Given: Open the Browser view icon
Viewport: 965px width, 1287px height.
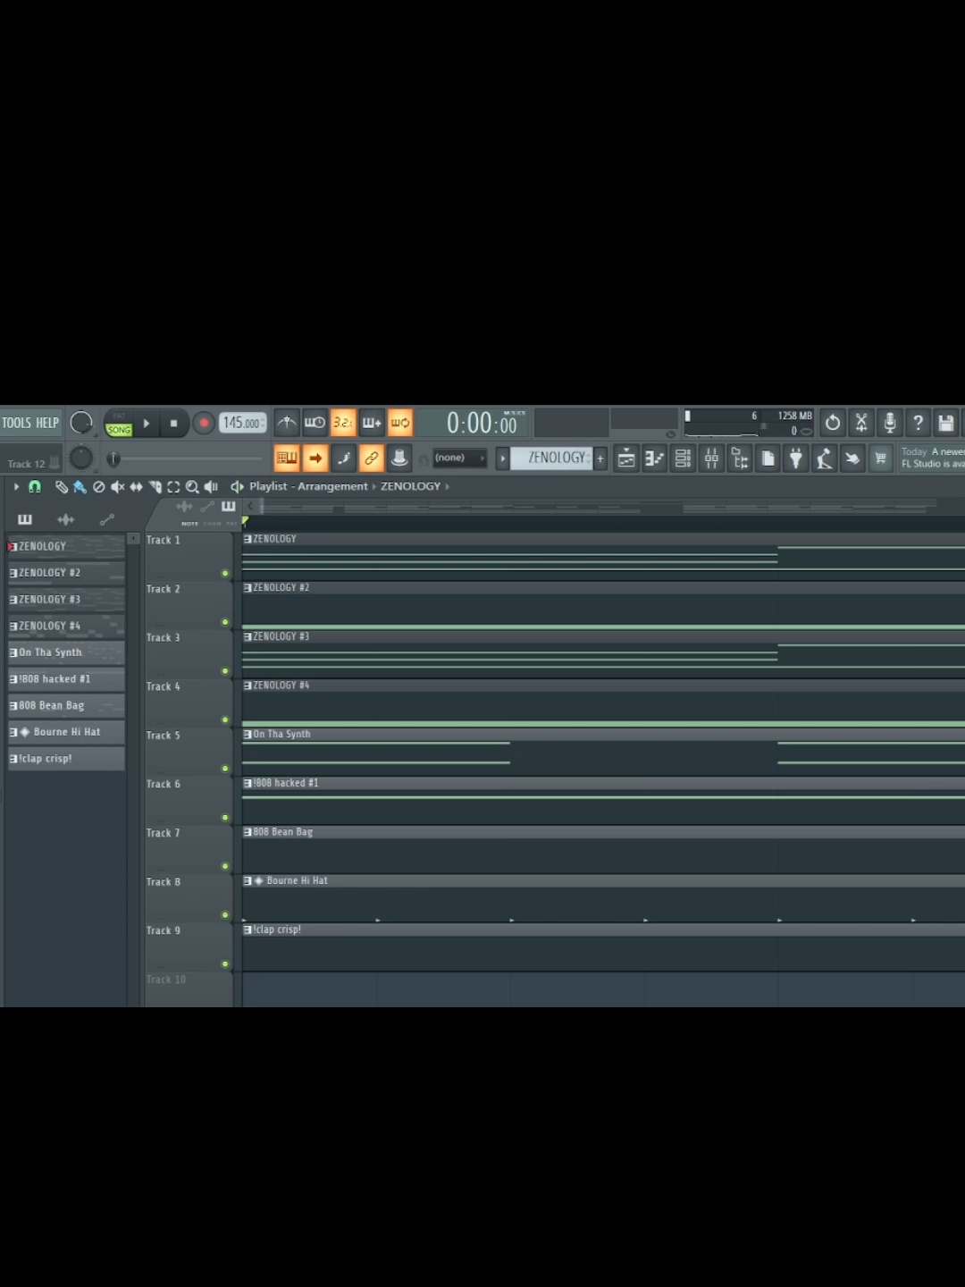Looking at the screenshot, I should click(740, 458).
